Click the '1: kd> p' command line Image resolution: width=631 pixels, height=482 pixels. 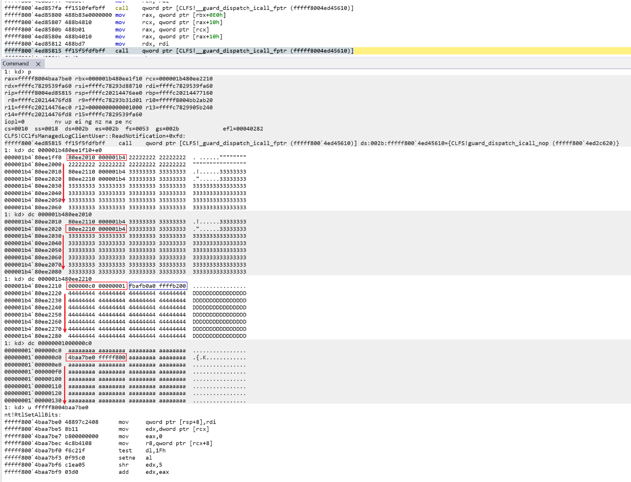18,72
